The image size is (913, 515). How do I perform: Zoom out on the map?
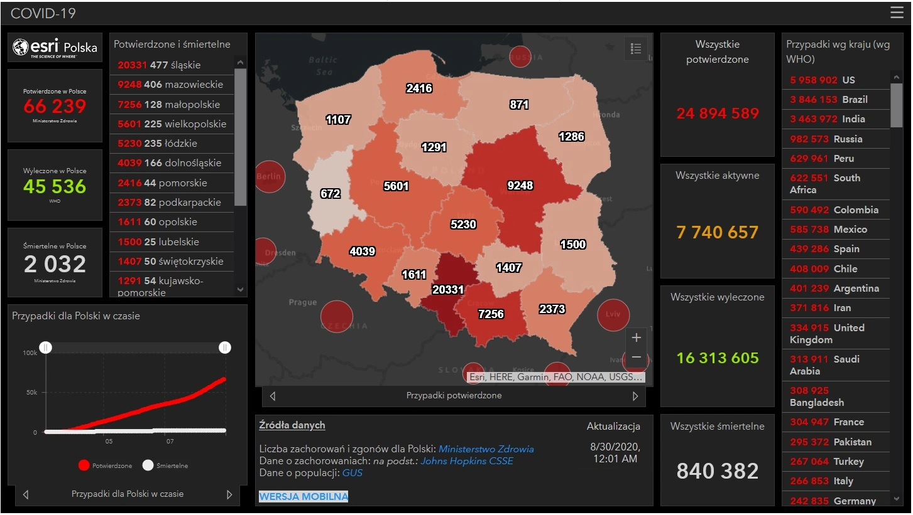point(636,358)
